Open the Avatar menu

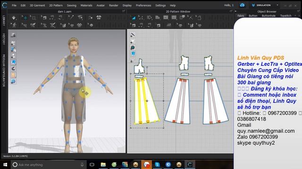[101, 5]
